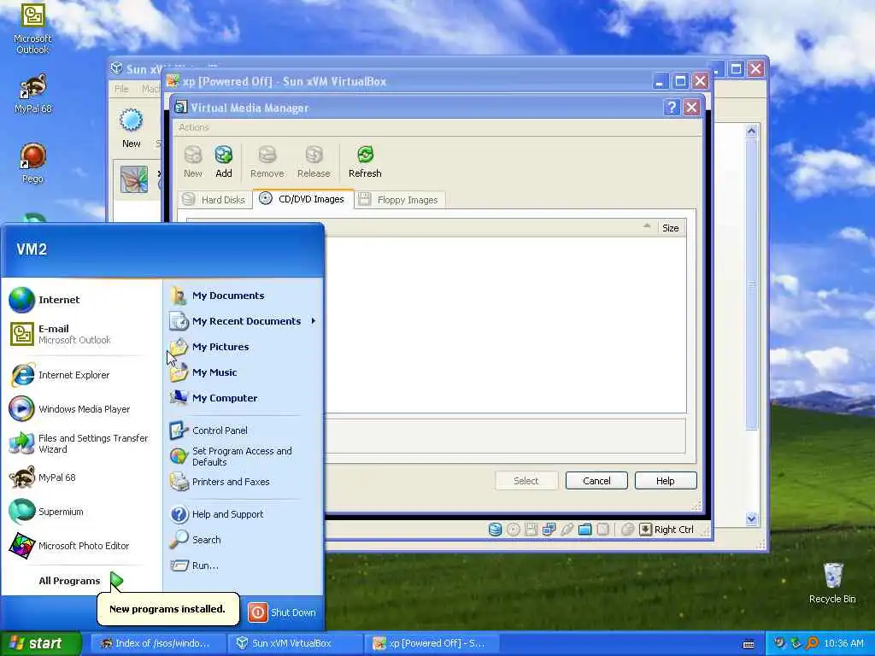Open My Documents from Start menu
This screenshot has width=875, height=656.
[244, 296]
